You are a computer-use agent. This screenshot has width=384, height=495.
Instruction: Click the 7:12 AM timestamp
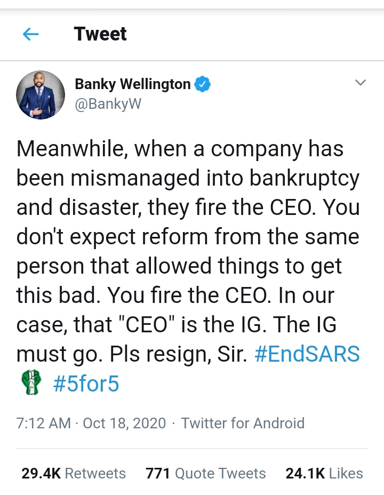[x=43, y=424]
